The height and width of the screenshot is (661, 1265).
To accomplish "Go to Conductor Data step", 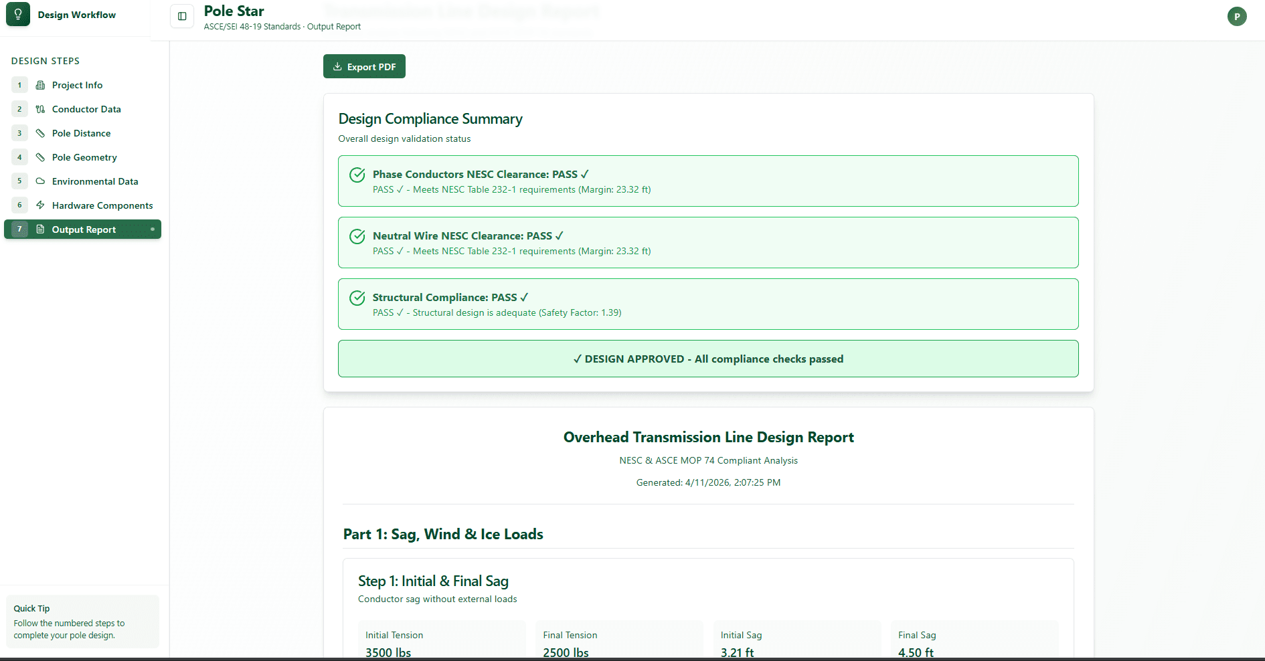I will [x=86, y=109].
